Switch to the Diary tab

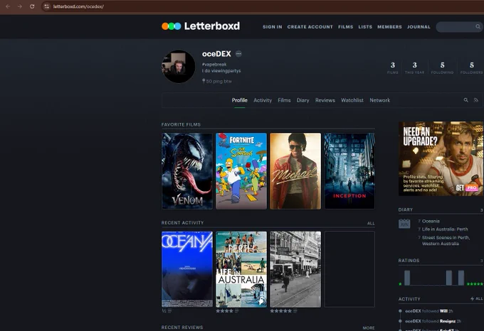click(x=302, y=100)
